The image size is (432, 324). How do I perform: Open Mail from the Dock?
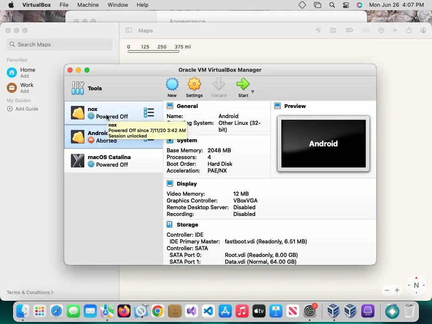pos(90,311)
